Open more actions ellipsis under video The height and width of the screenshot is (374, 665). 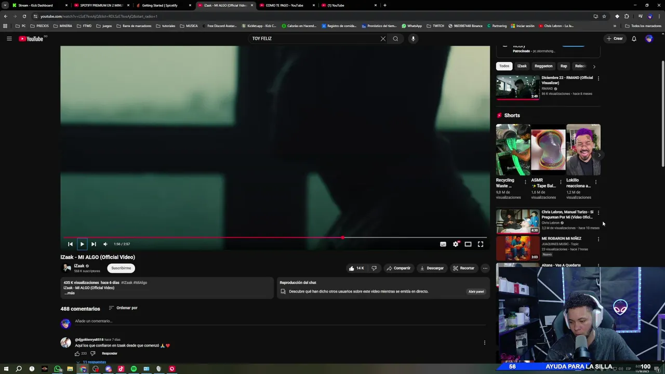pyautogui.click(x=485, y=268)
